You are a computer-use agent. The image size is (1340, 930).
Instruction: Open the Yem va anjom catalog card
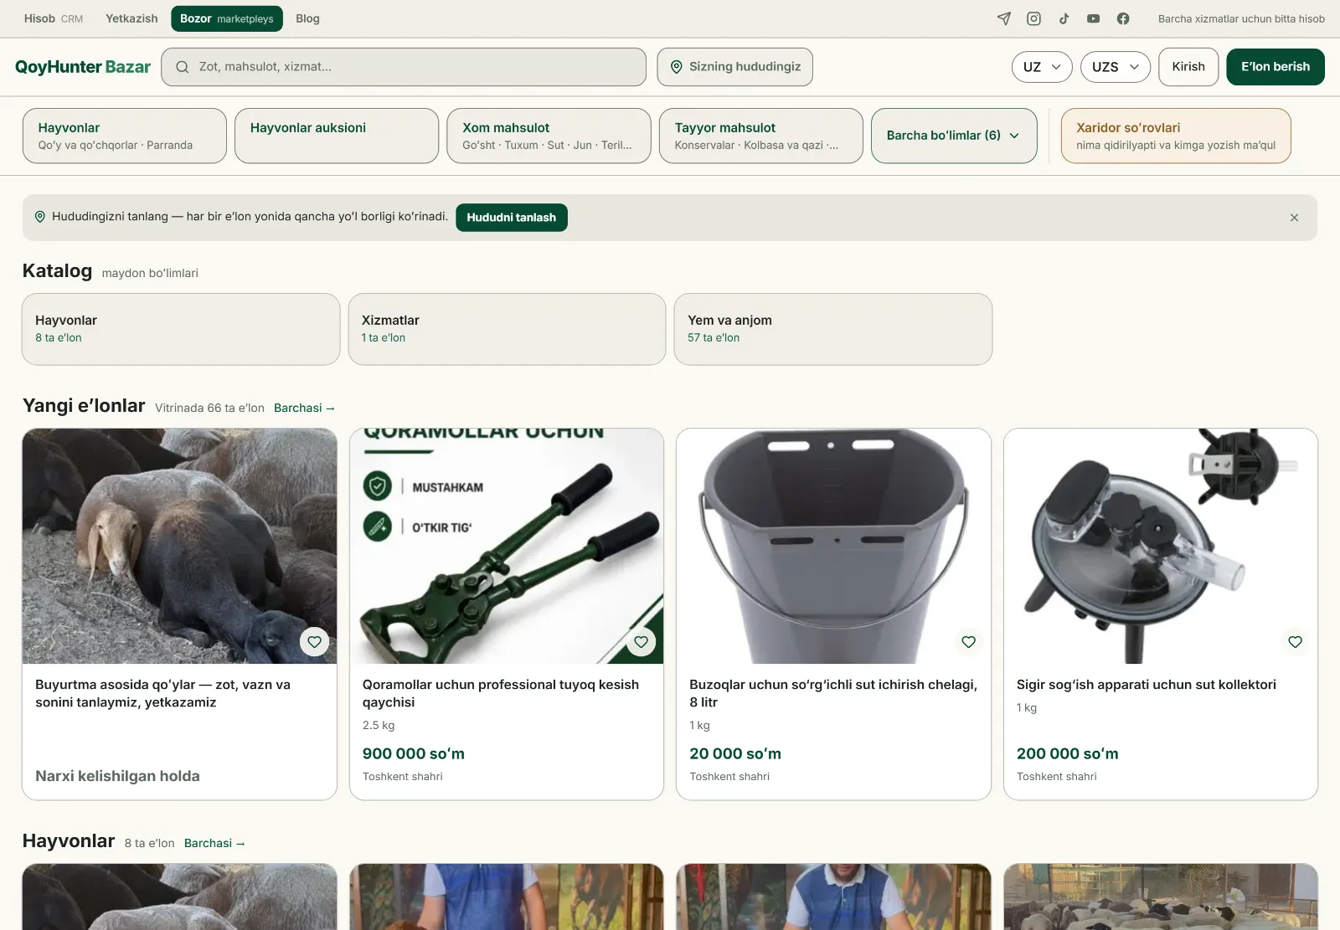click(x=833, y=329)
